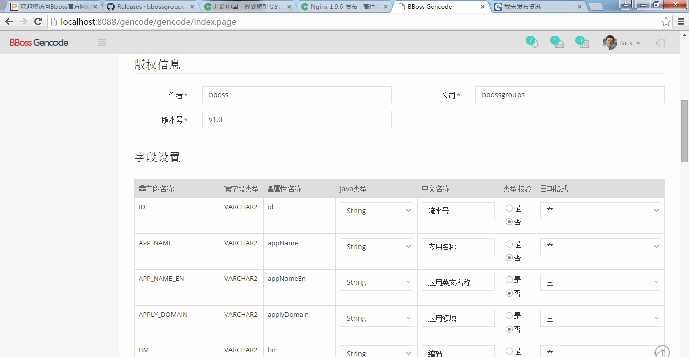The width and height of the screenshot is (689, 357).
Task: Click the logout icon in header
Action: click(660, 43)
